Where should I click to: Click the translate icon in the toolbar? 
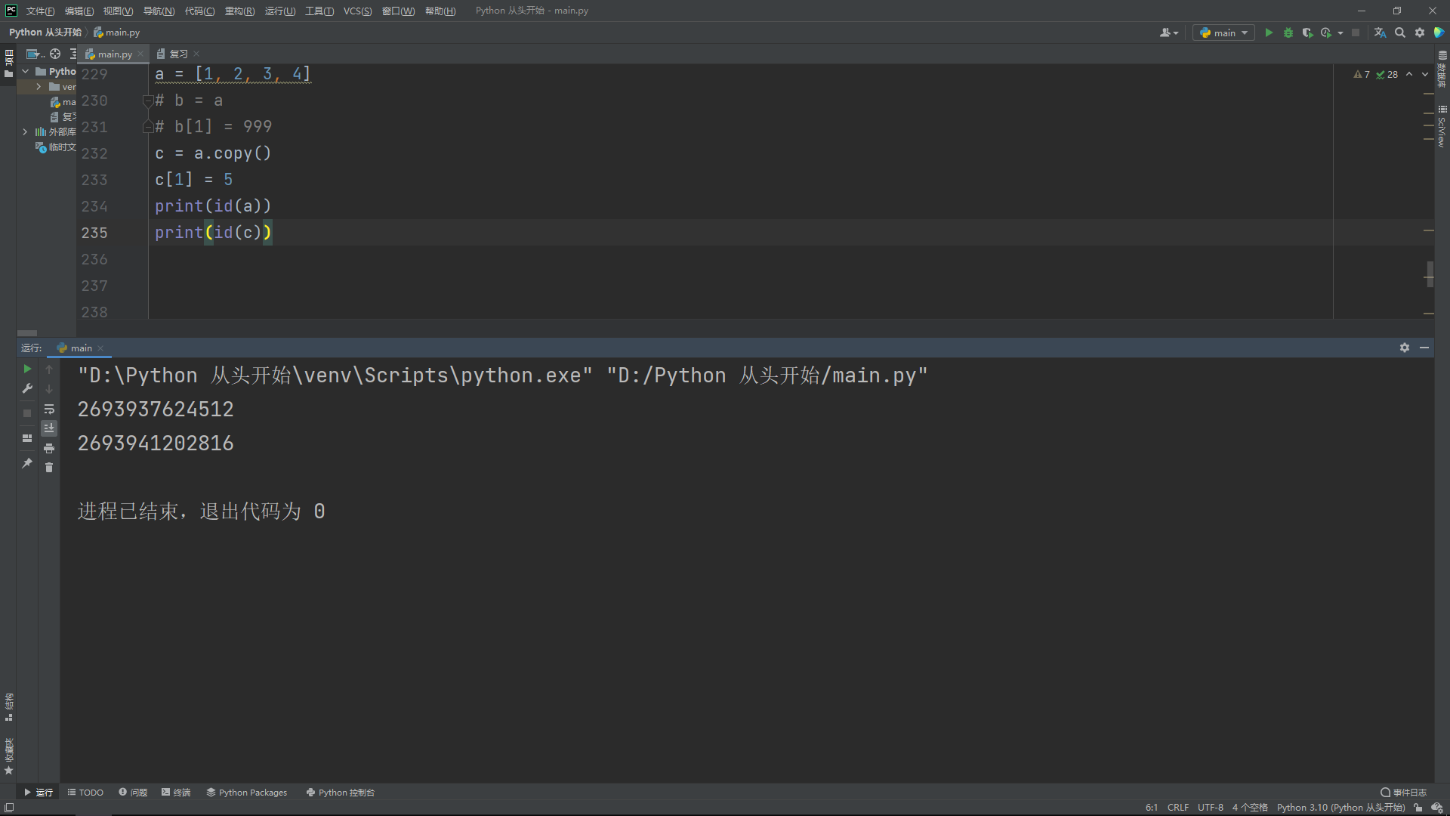click(1380, 32)
